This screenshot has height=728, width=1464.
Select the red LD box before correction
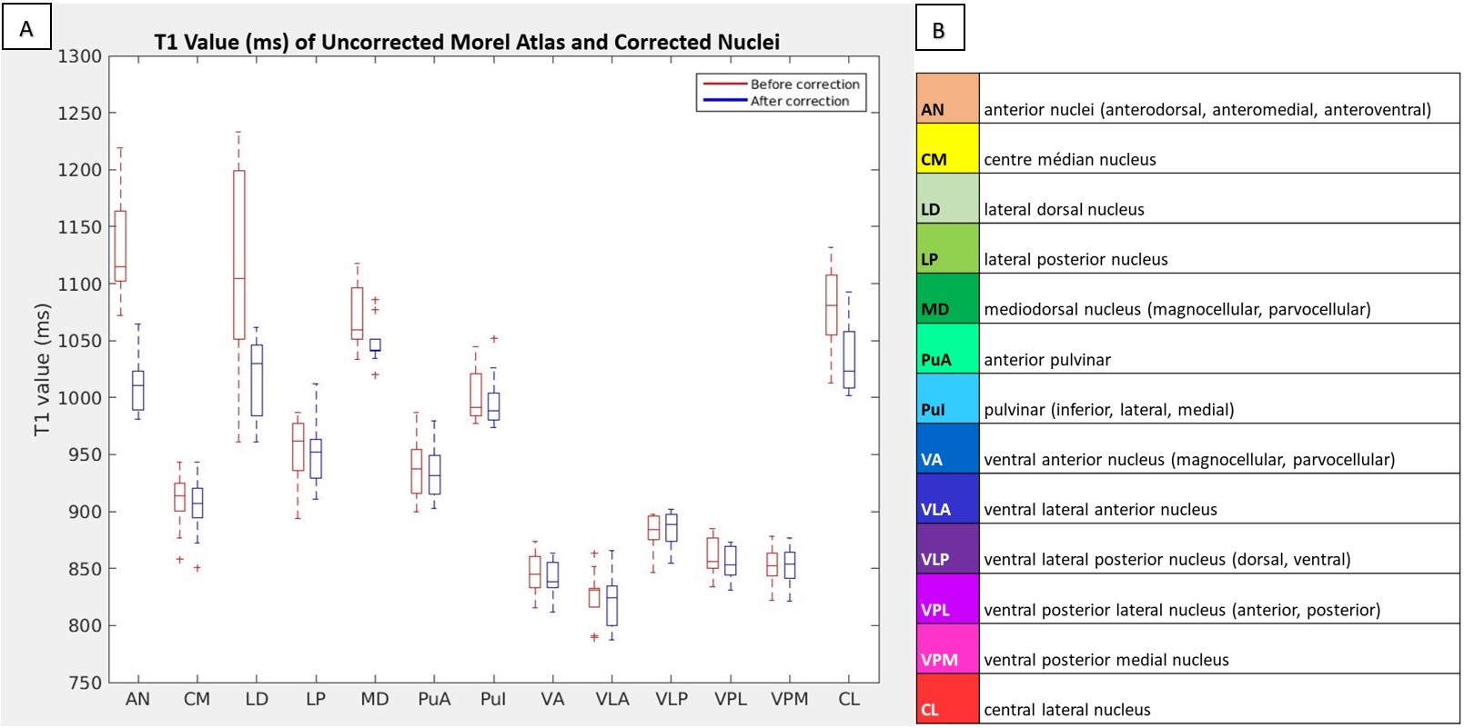tap(238, 254)
